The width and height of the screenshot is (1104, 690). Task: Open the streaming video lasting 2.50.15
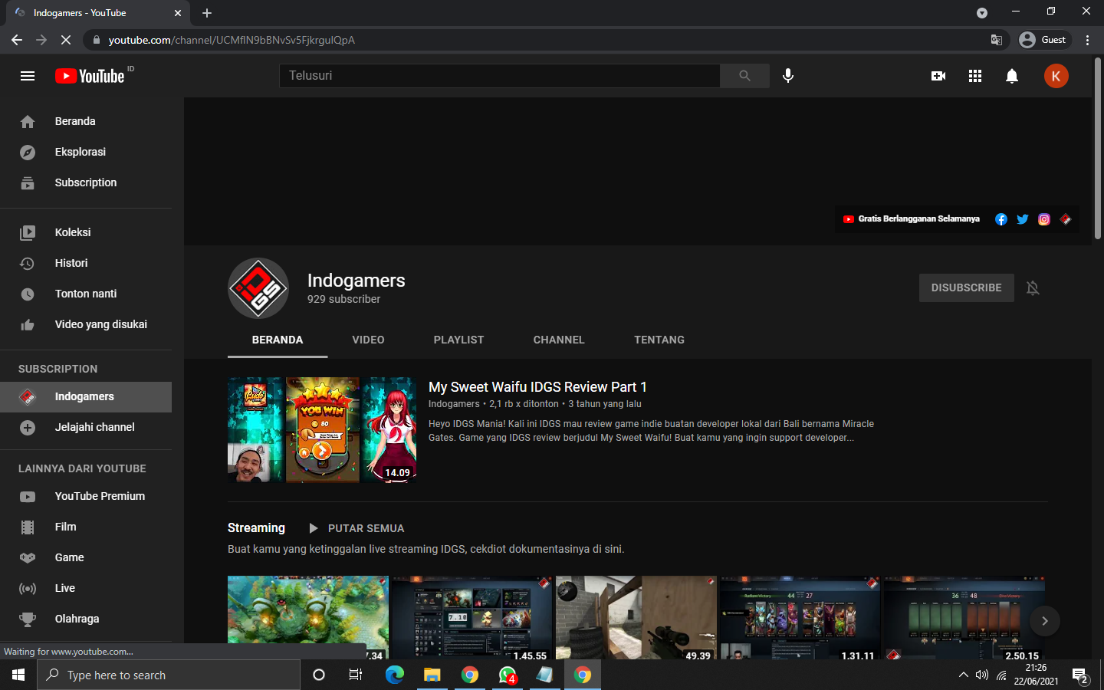(x=964, y=618)
